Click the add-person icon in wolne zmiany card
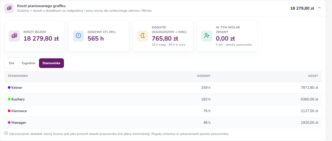Viewport: 332px width, 141px height. click(x=207, y=36)
